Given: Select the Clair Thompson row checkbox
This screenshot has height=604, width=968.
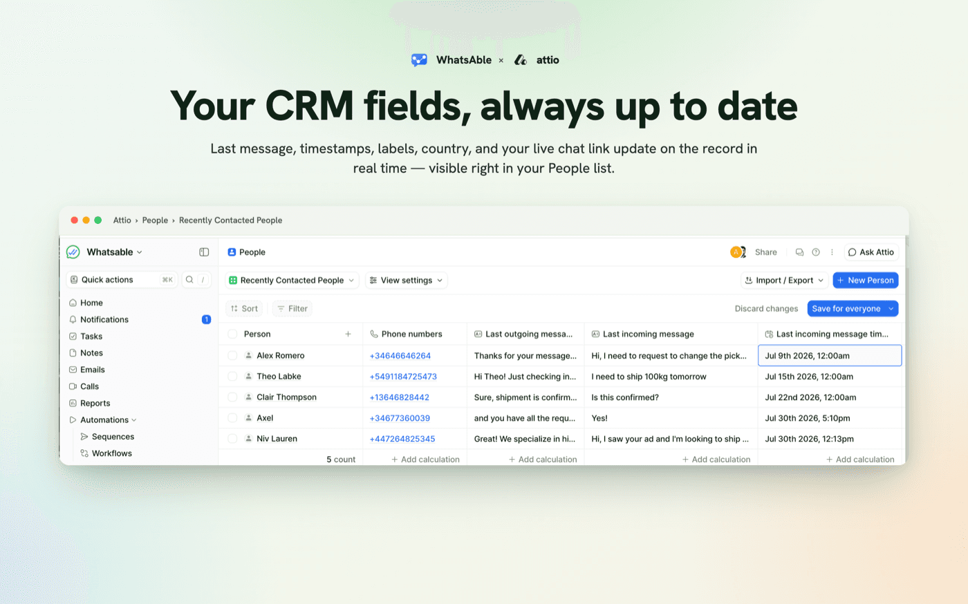Looking at the screenshot, I should click(x=232, y=397).
